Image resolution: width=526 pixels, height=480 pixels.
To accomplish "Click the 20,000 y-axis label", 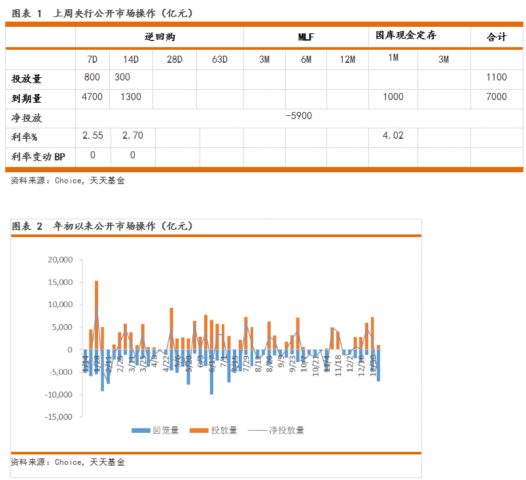I will (x=60, y=259).
